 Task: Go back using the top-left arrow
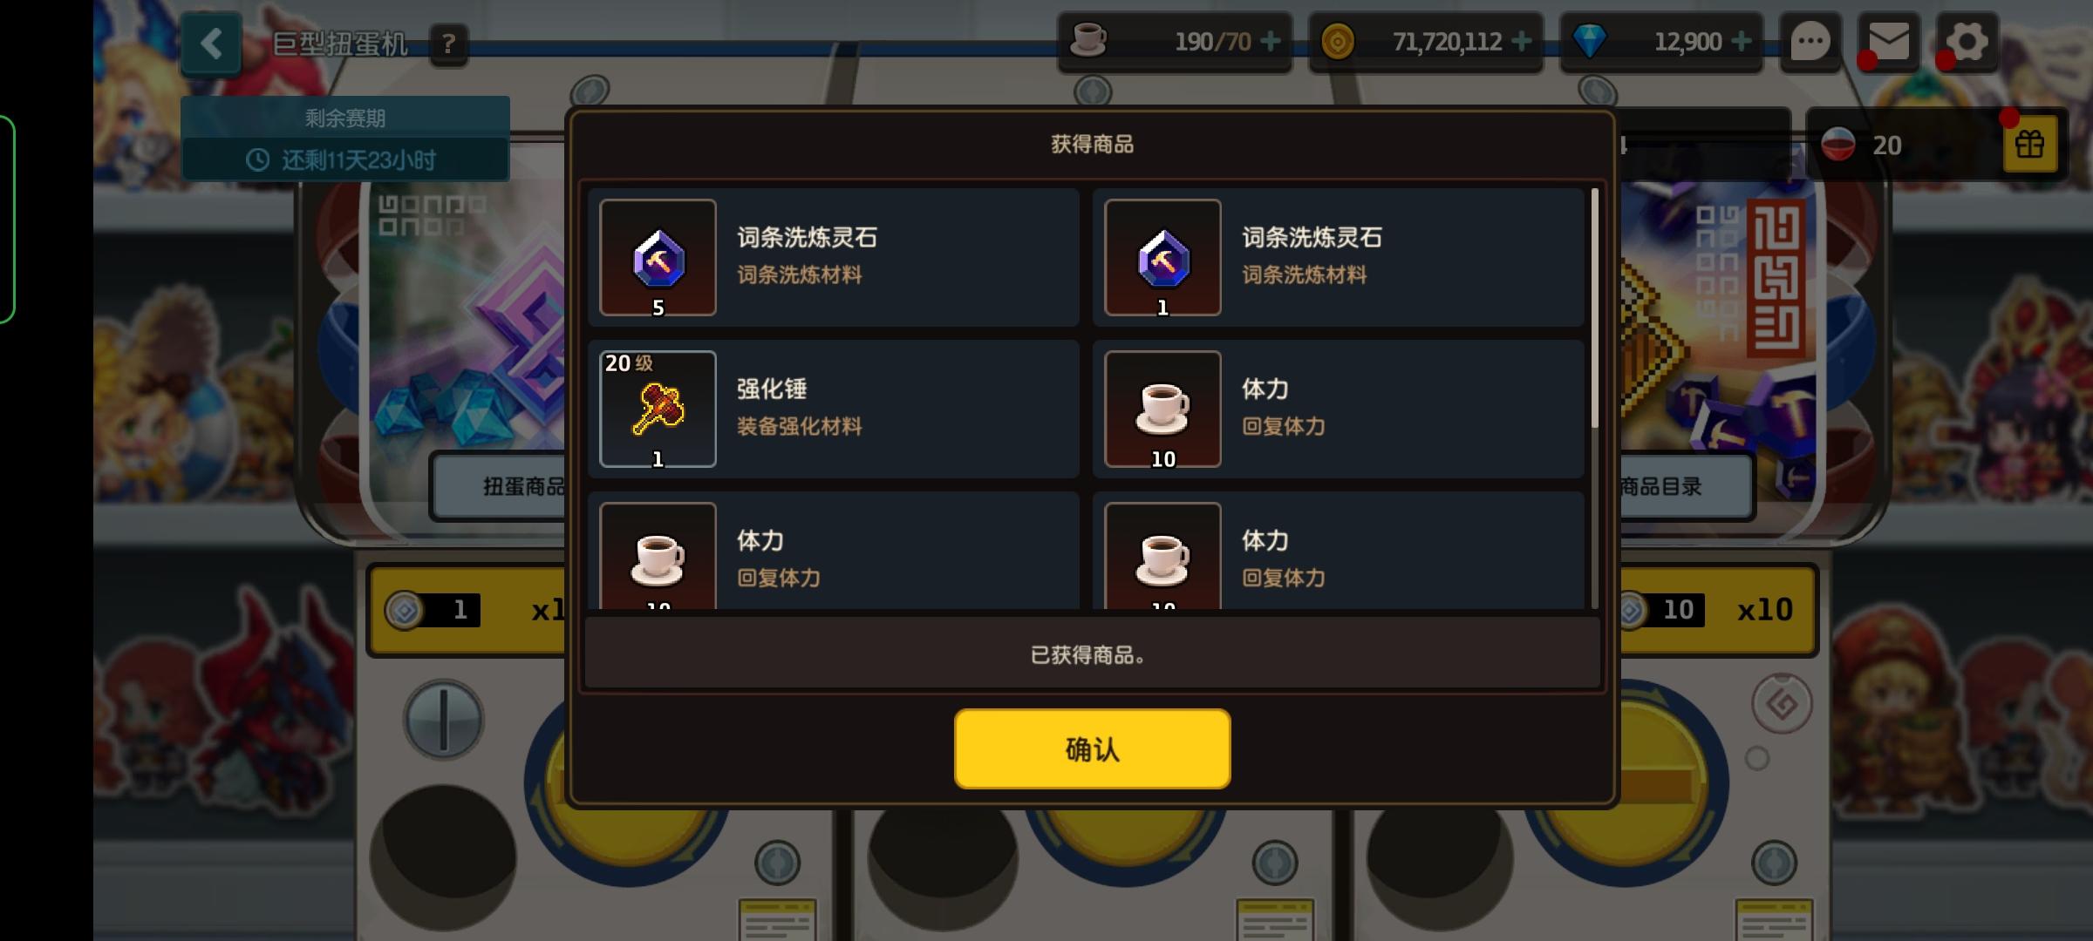tap(211, 44)
